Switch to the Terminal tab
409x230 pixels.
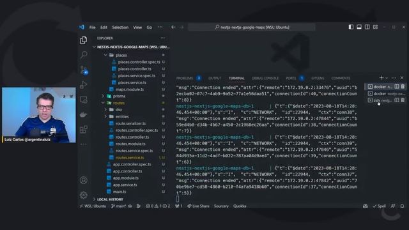pyautogui.click(x=236, y=78)
